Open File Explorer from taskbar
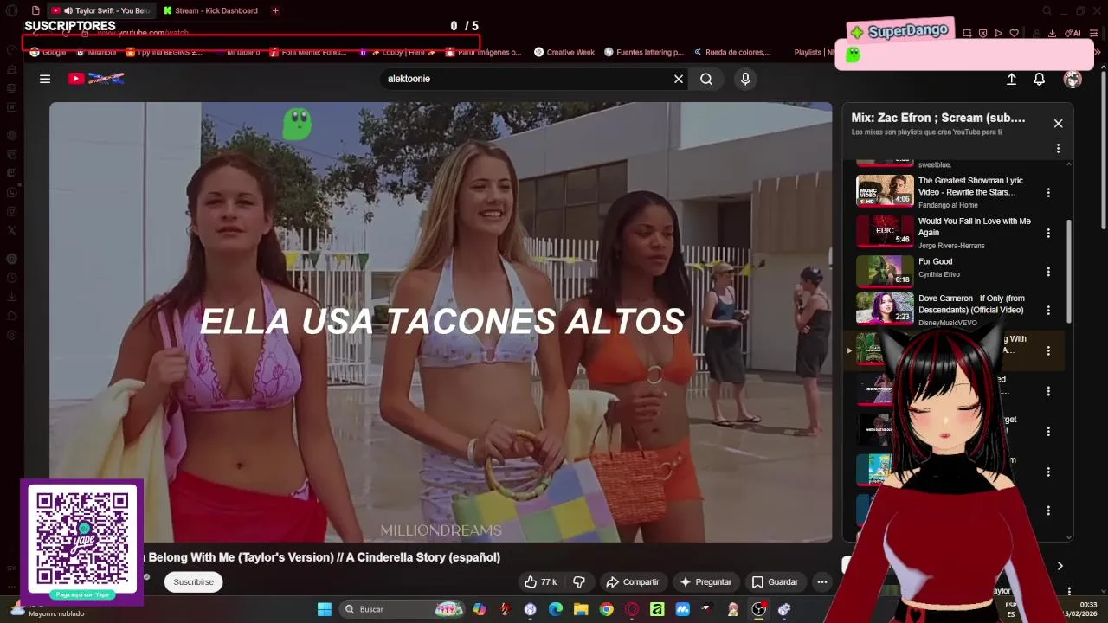This screenshot has height=623, width=1108. pyautogui.click(x=581, y=609)
